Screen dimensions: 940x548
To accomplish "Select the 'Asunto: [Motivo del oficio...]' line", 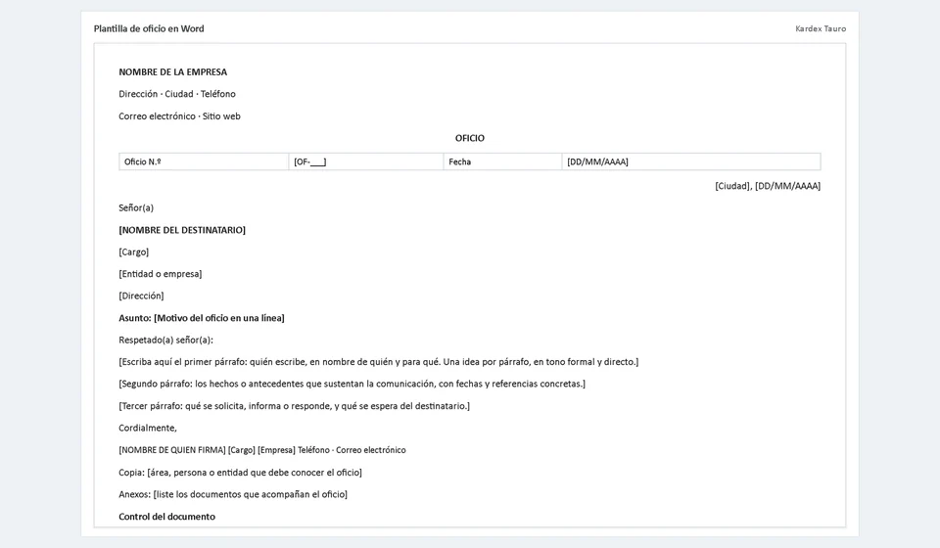I will coord(202,318).
